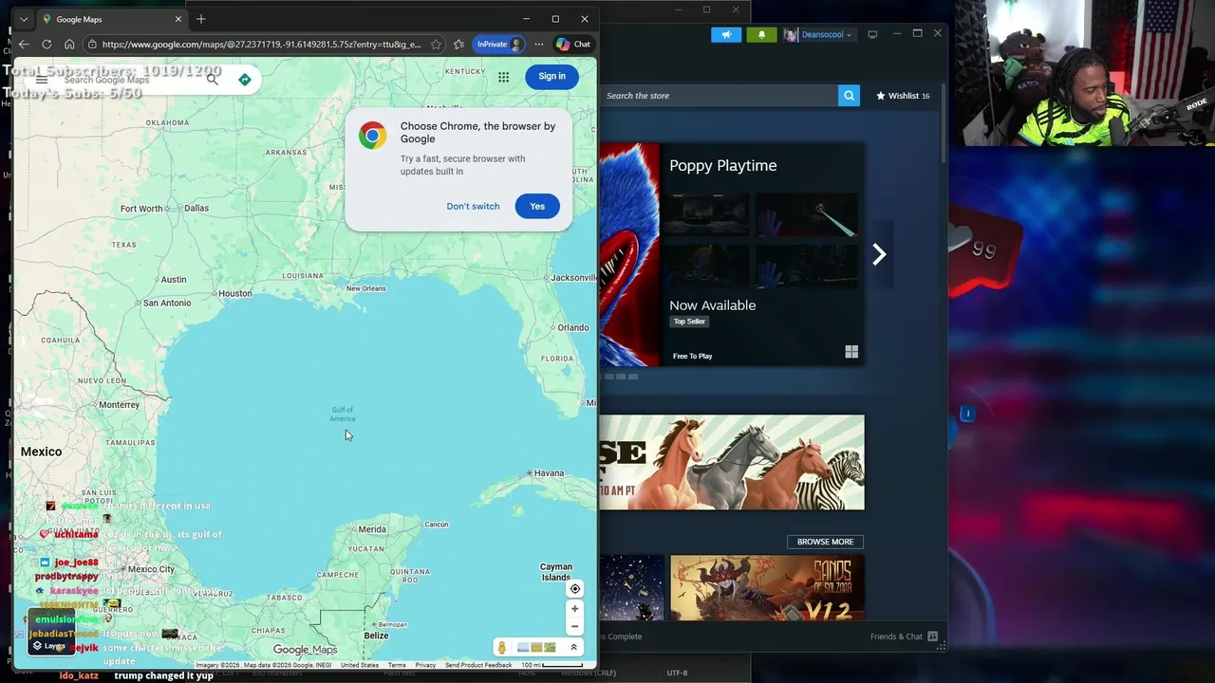This screenshot has height=683, width=1215.
Task: Open Steam Friends & Chat
Action: click(x=904, y=637)
